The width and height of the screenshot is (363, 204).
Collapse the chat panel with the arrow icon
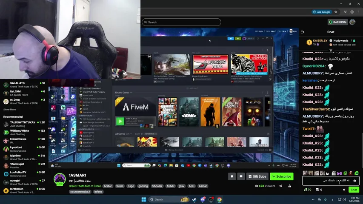(302, 32)
